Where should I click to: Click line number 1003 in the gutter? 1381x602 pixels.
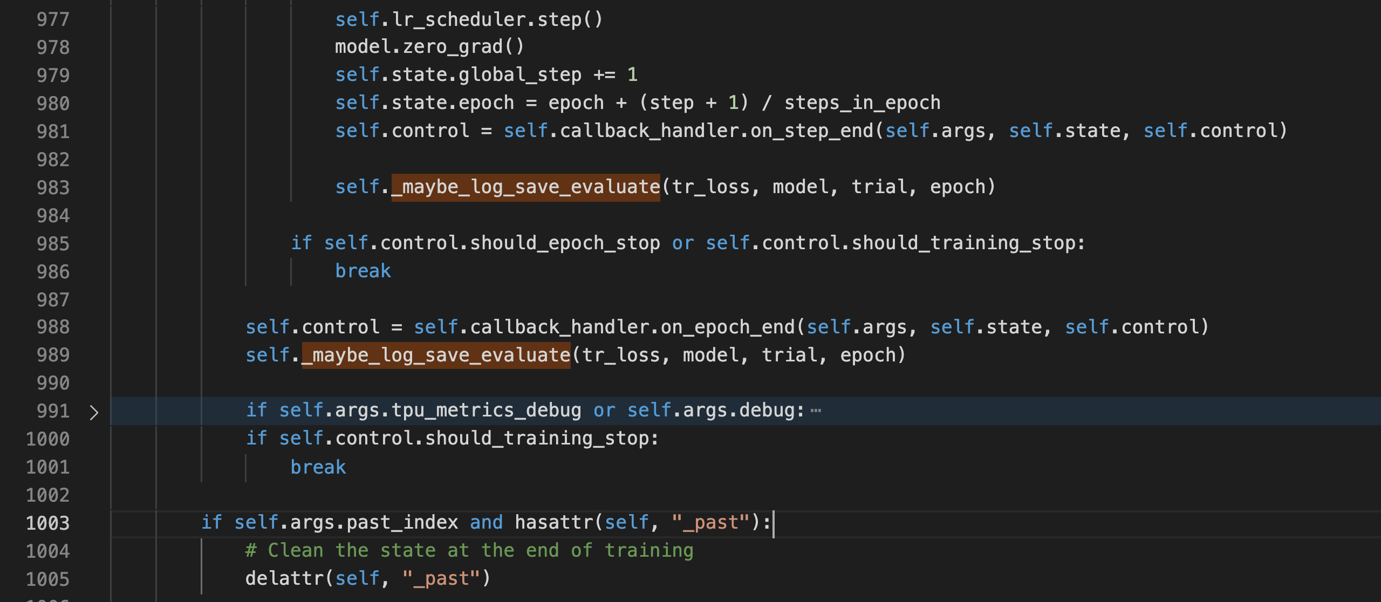[49, 522]
